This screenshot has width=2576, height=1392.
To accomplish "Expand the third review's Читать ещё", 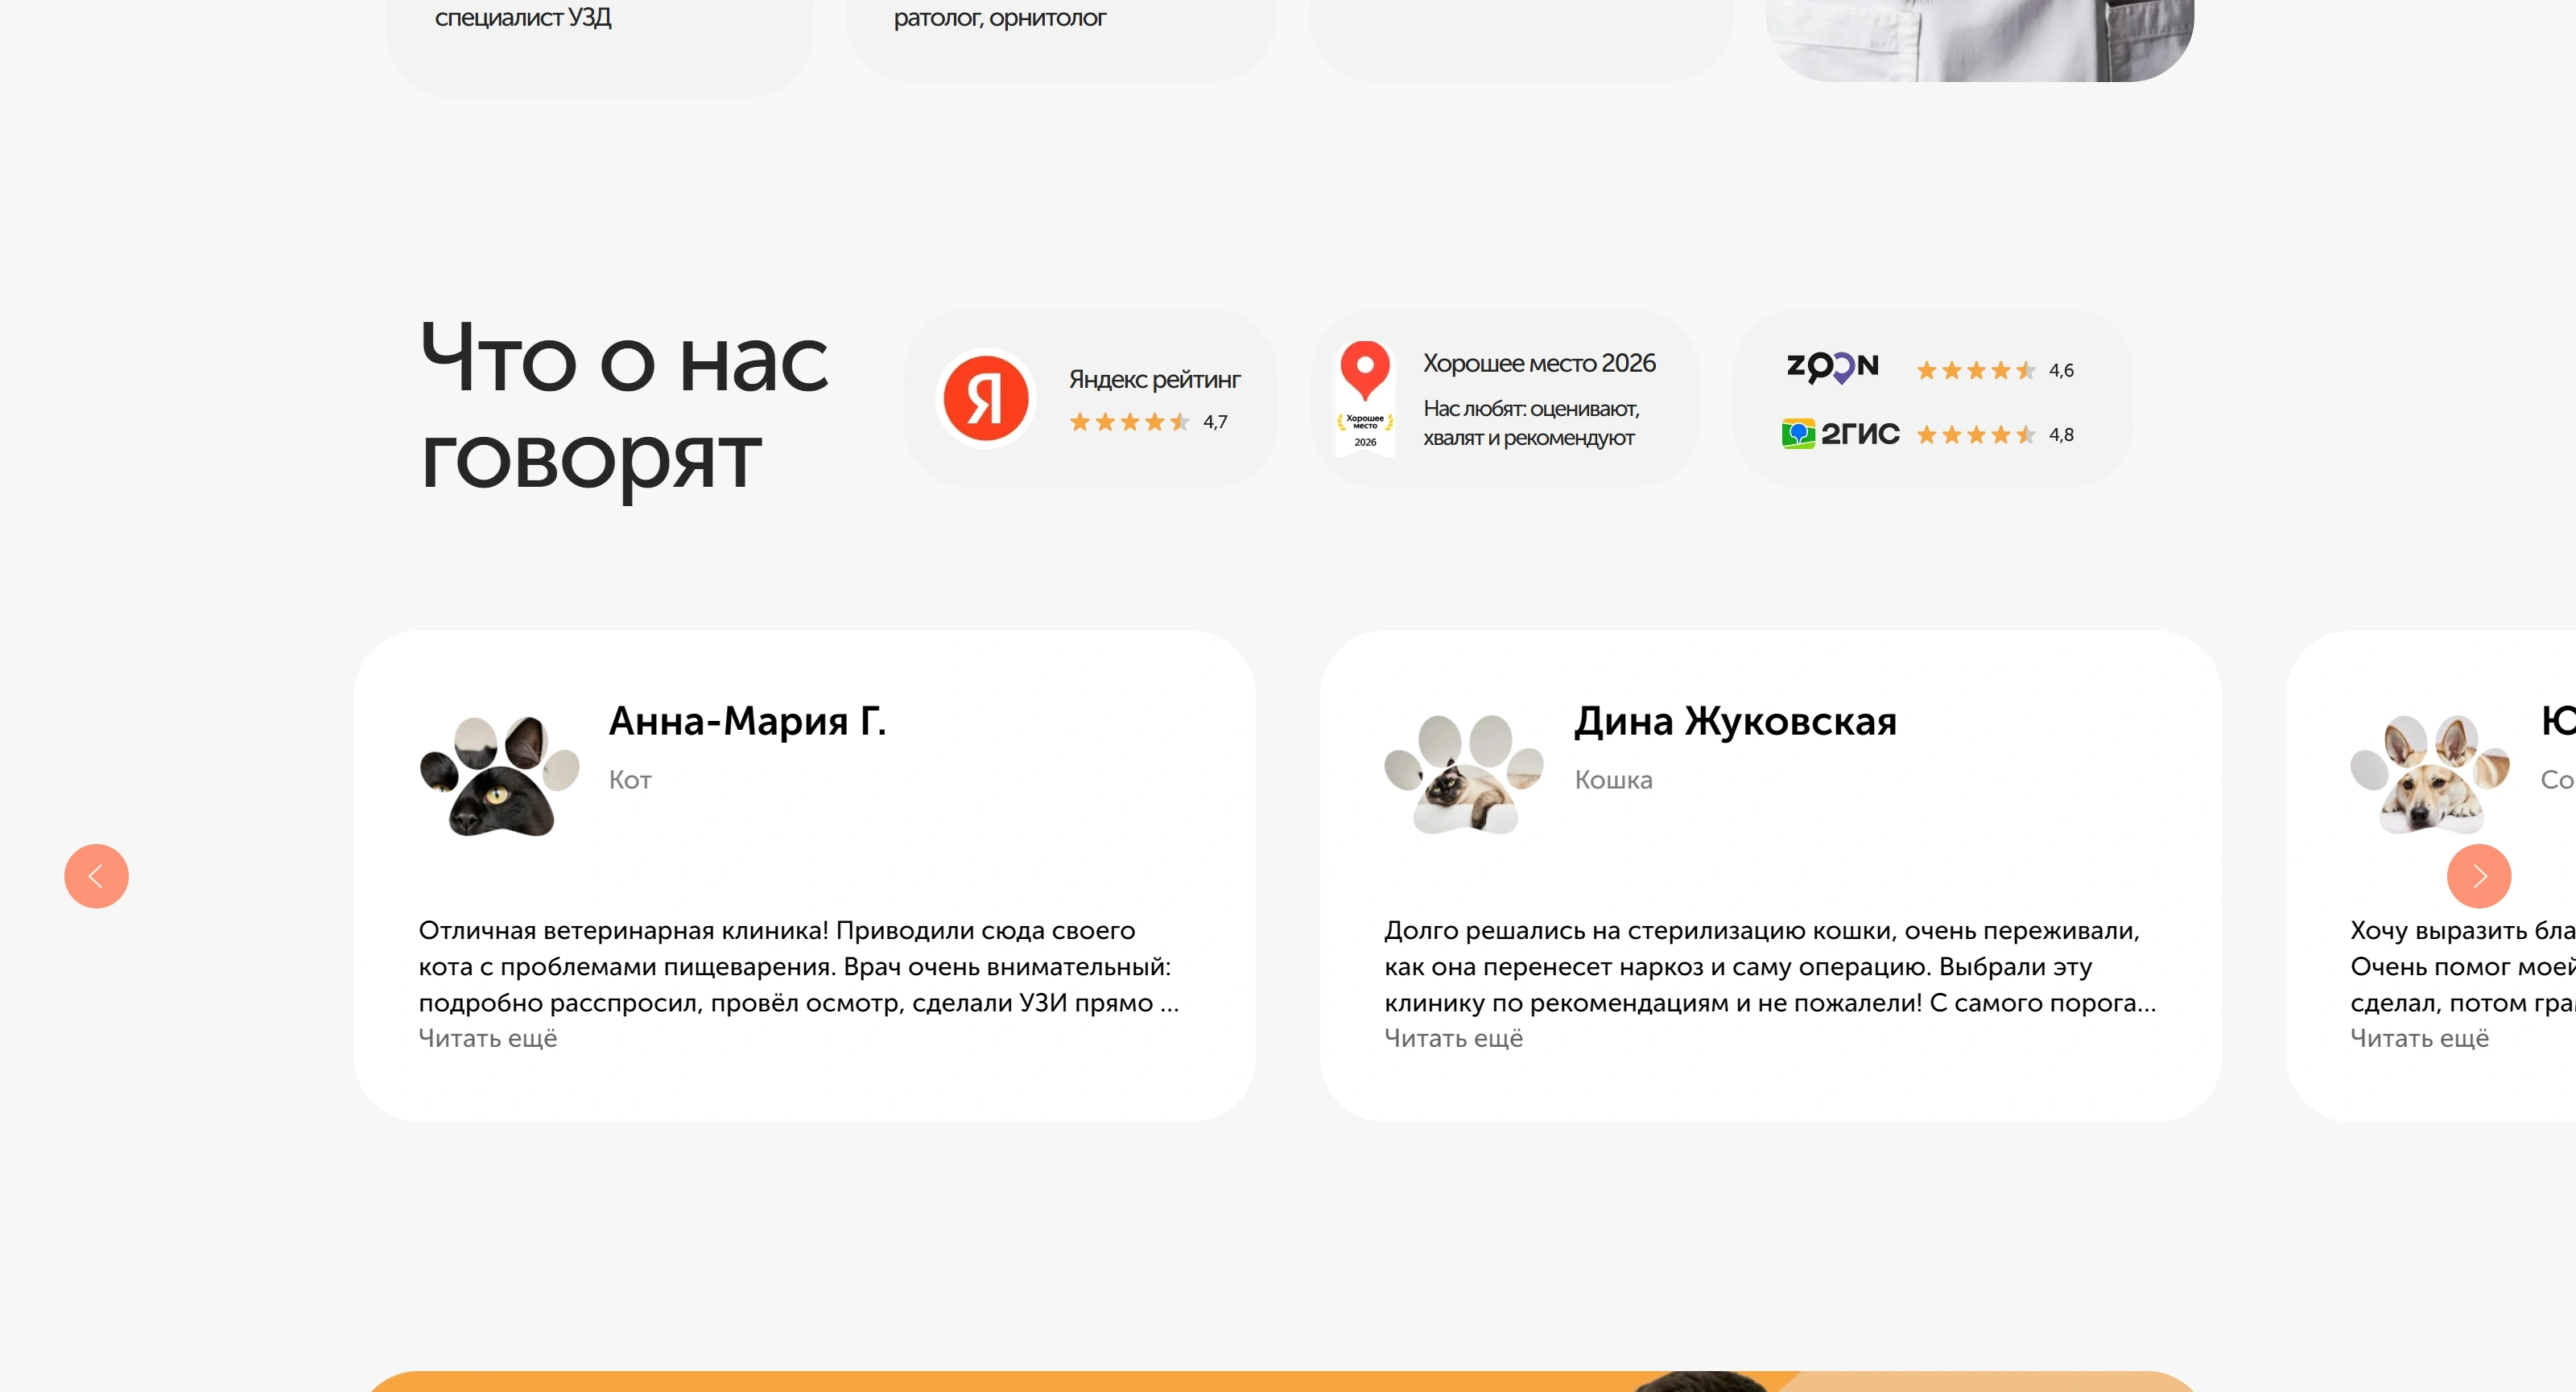I will [x=2419, y=1038].
